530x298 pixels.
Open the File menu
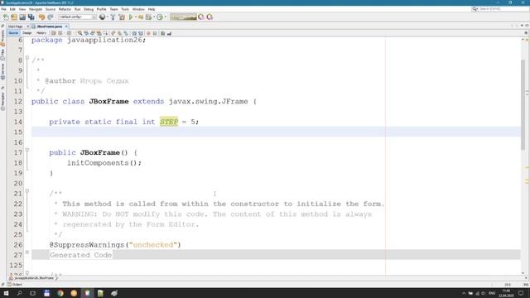tap(3, 9)
